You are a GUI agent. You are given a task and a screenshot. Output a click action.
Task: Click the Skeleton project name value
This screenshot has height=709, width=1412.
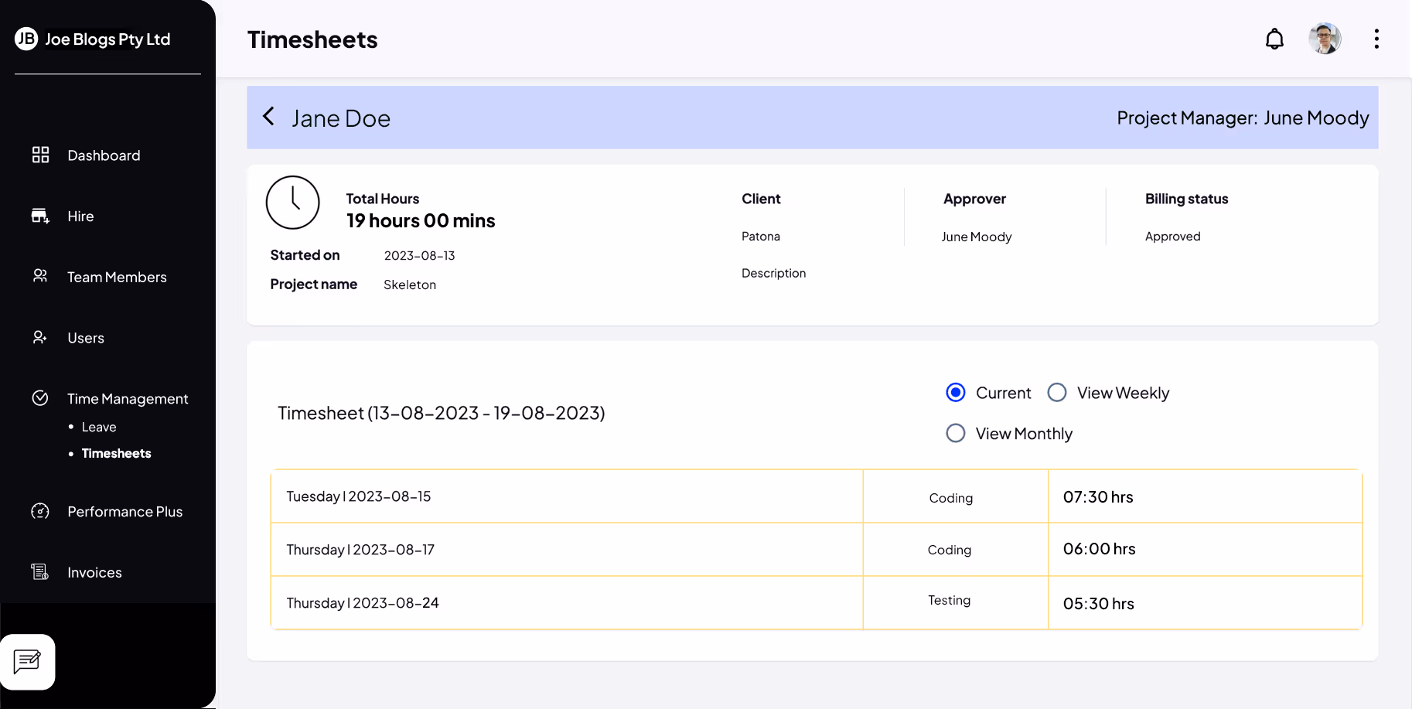410,285
